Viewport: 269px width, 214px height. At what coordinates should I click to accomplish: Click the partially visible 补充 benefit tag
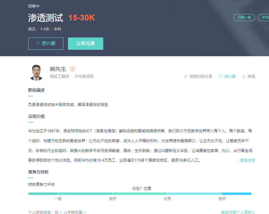pyautogui.click(x=264, y=17)
